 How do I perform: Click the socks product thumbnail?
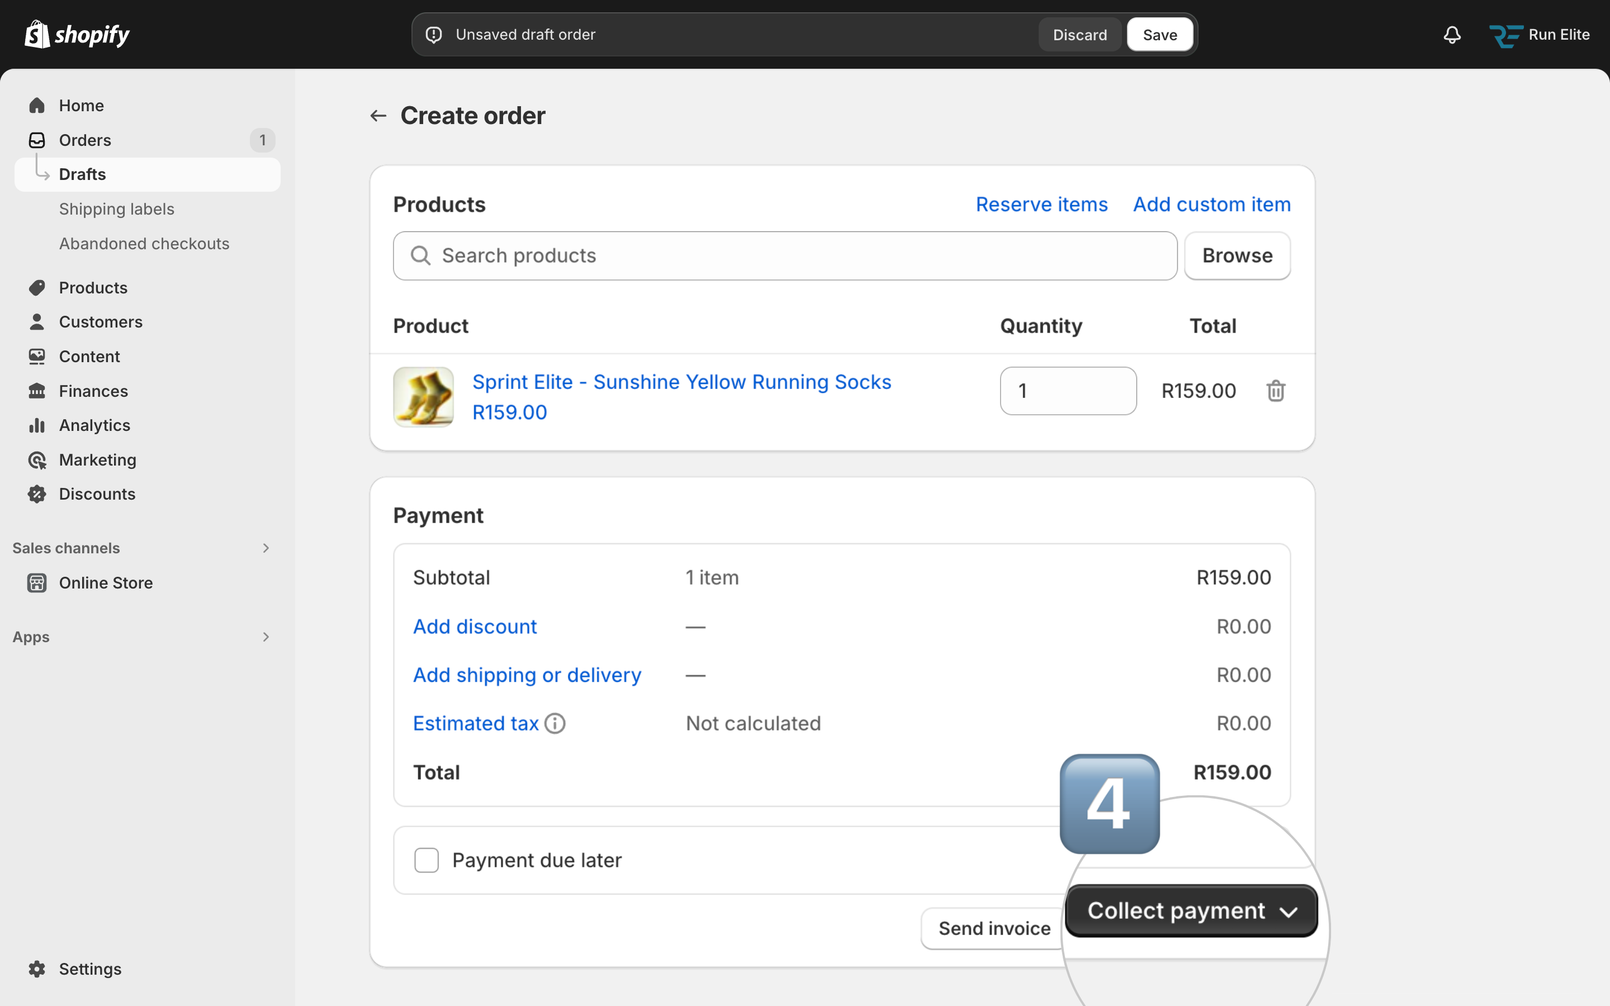click(424, 397)
